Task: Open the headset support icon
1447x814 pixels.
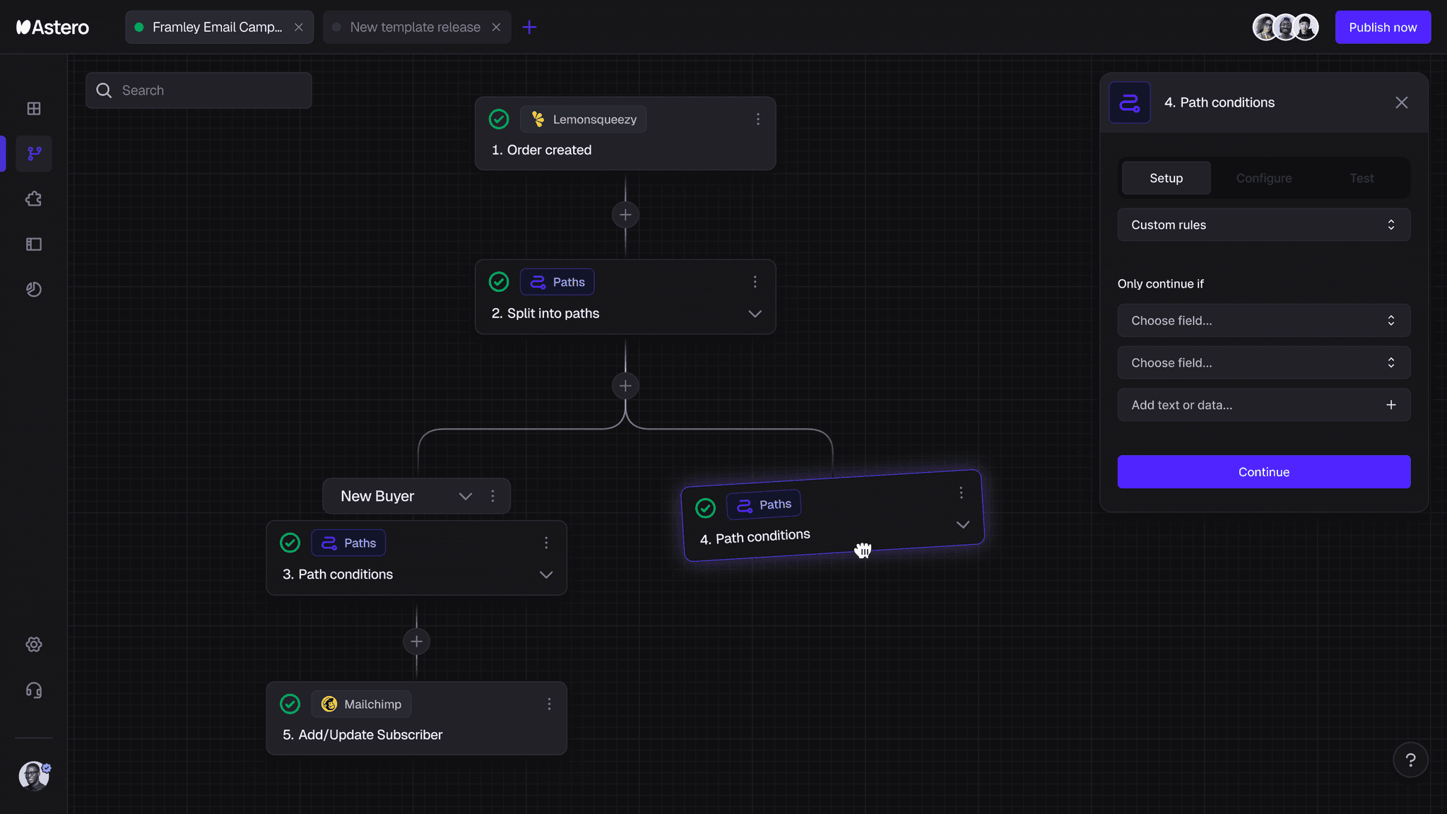Action: 34,690
